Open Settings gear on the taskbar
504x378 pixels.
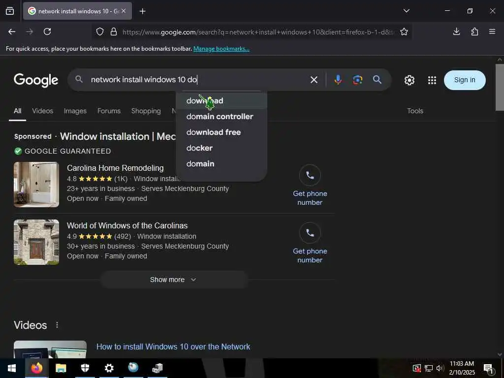point(109,368)
